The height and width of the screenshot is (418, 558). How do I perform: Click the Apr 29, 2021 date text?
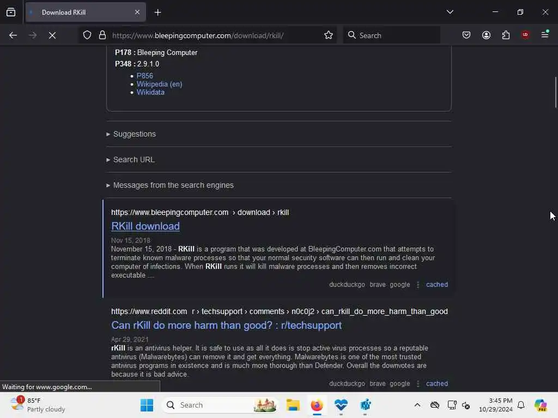coord(130,340)
